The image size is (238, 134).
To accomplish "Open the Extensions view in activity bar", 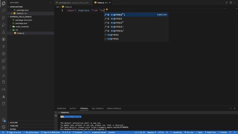I will (3, 61).
